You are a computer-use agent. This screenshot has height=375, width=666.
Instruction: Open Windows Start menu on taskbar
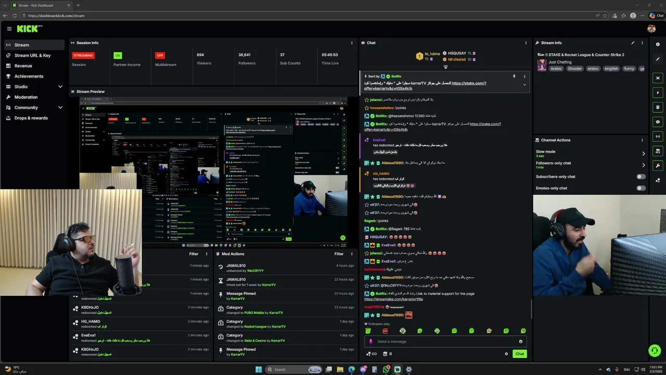coord(259,369)
